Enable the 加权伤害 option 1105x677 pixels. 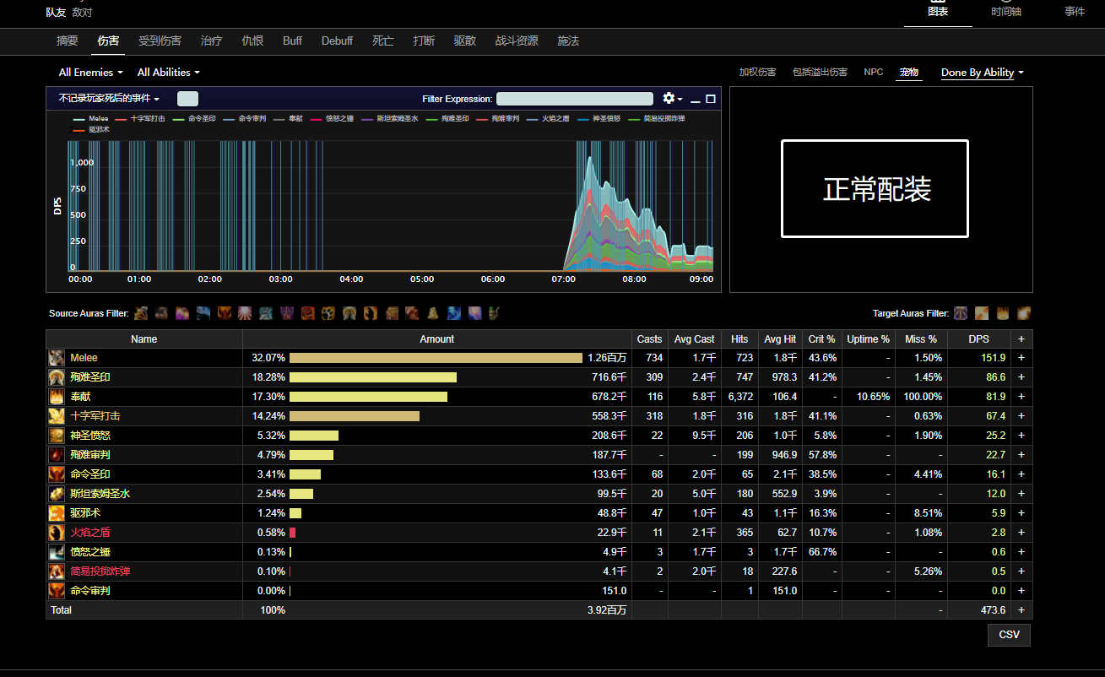pyautogui.click(x=757, y=73)
